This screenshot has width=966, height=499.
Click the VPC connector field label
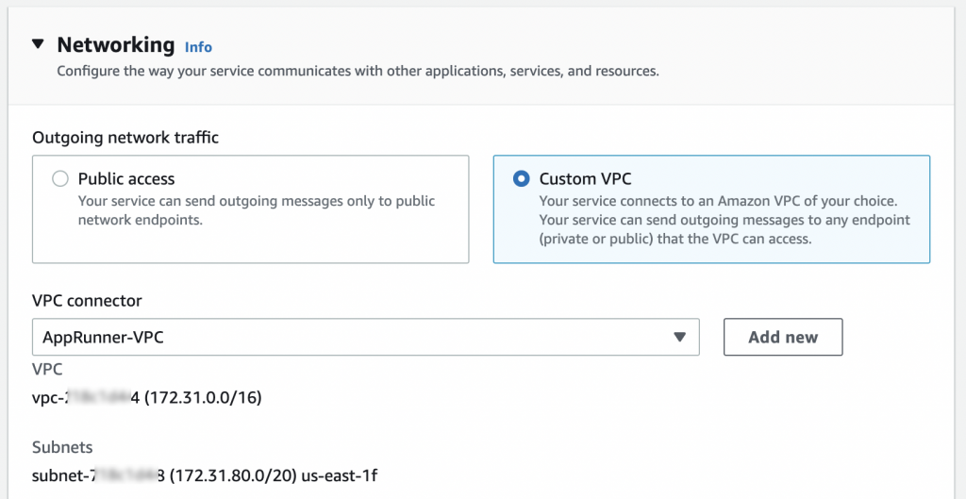coord(87,301)
